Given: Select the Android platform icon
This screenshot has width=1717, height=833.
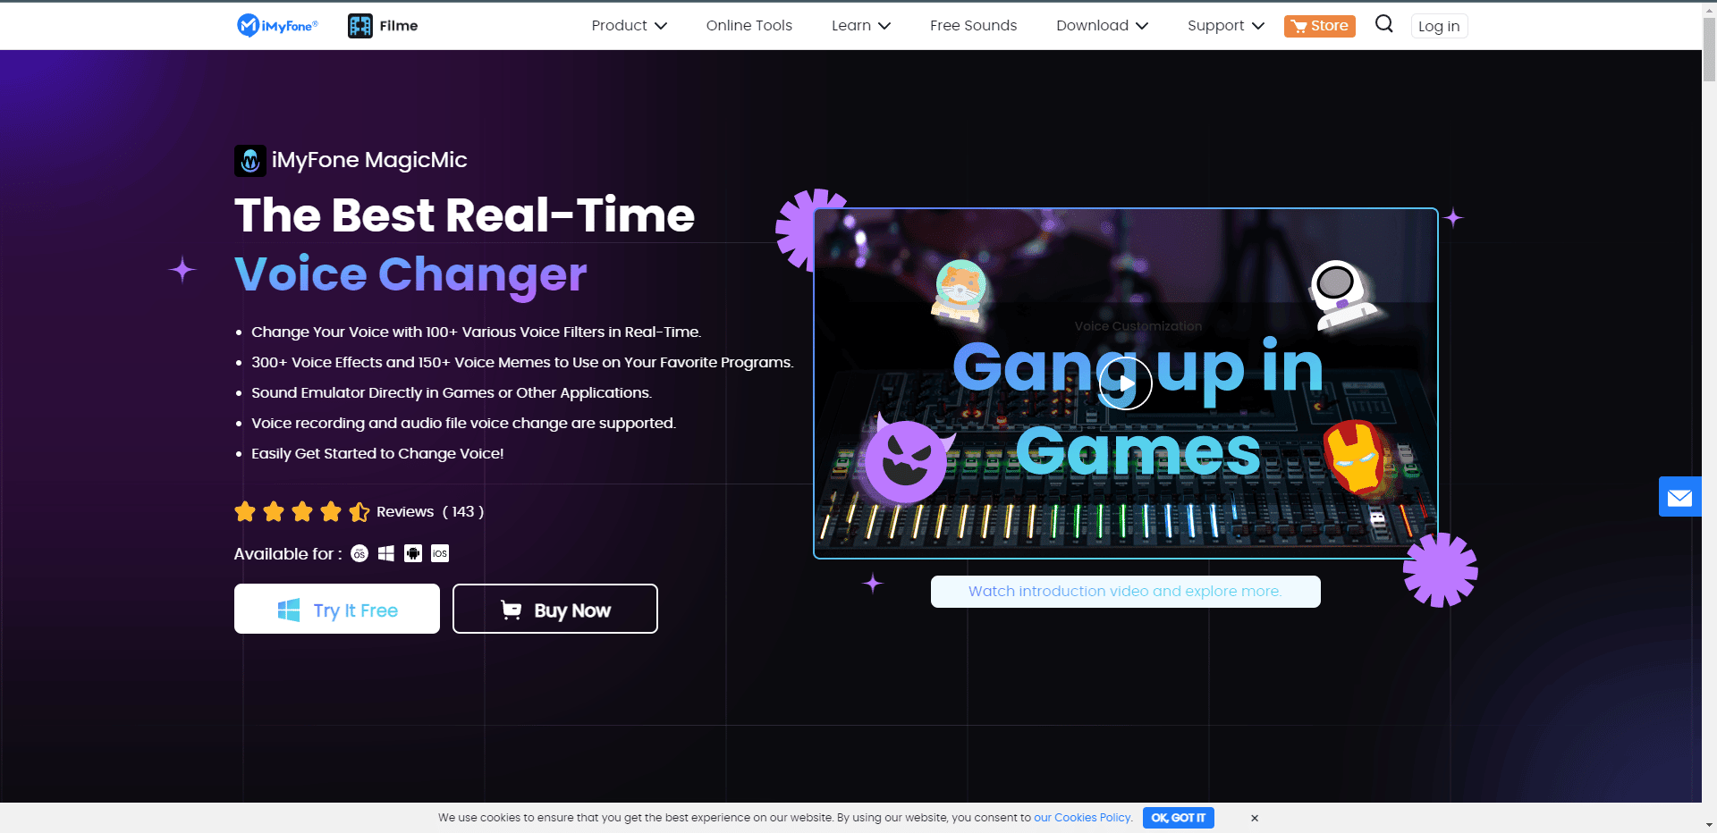Looking at the screenshot, I should [x=413, y=553].
